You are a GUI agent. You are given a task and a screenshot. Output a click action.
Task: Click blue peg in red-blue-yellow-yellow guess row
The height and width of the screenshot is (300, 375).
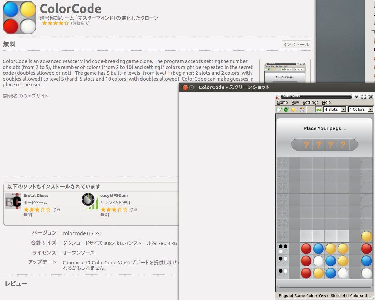[318, 249]
